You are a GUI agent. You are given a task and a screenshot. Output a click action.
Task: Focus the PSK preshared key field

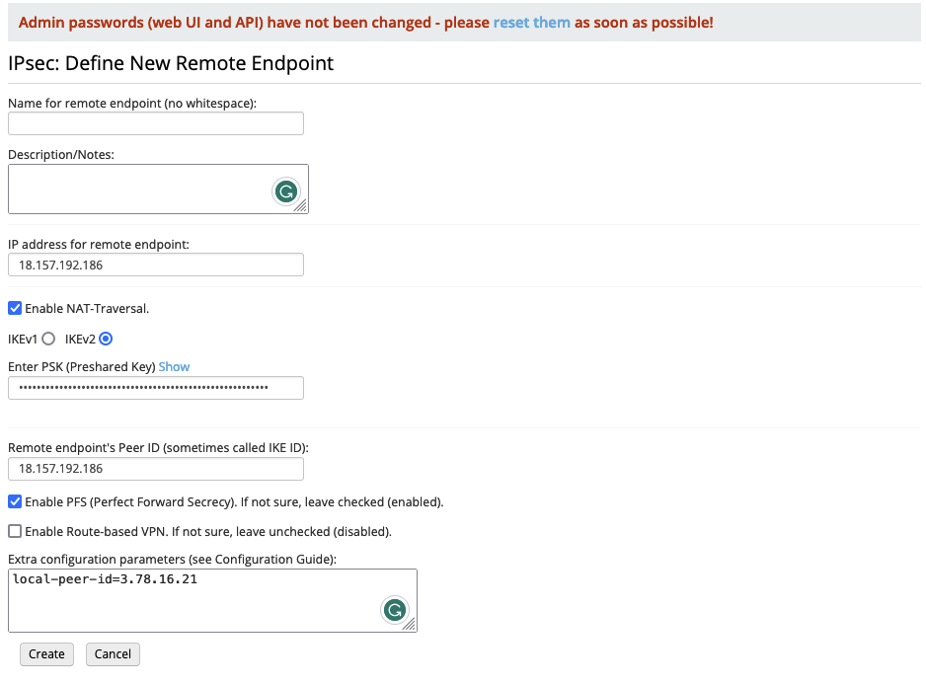156,388
